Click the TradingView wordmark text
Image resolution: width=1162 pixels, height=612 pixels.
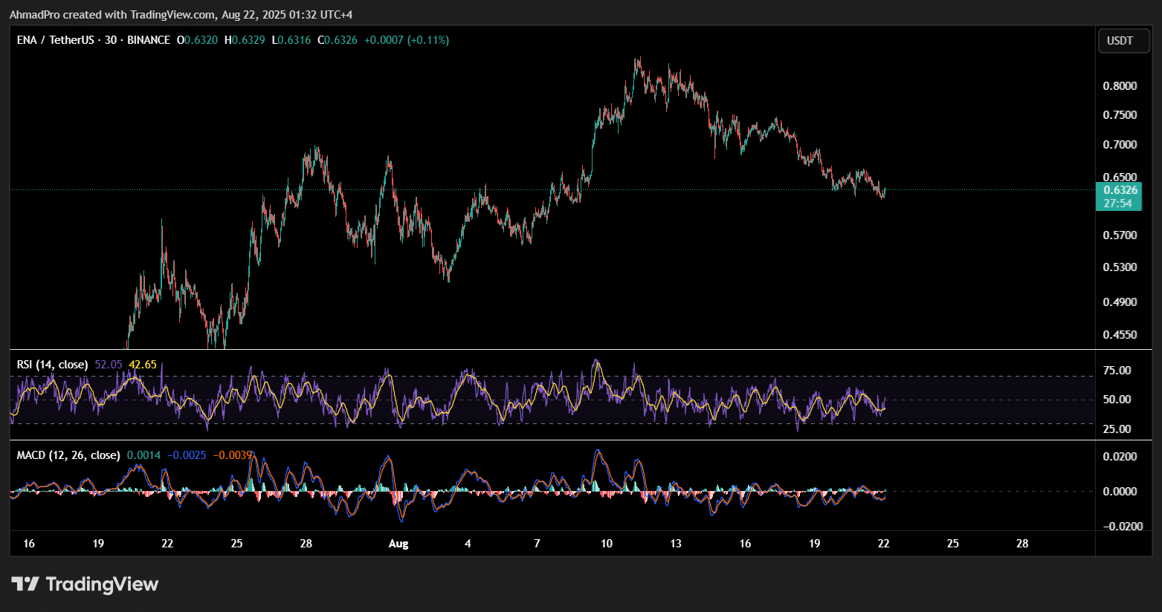tap(102, 585)
